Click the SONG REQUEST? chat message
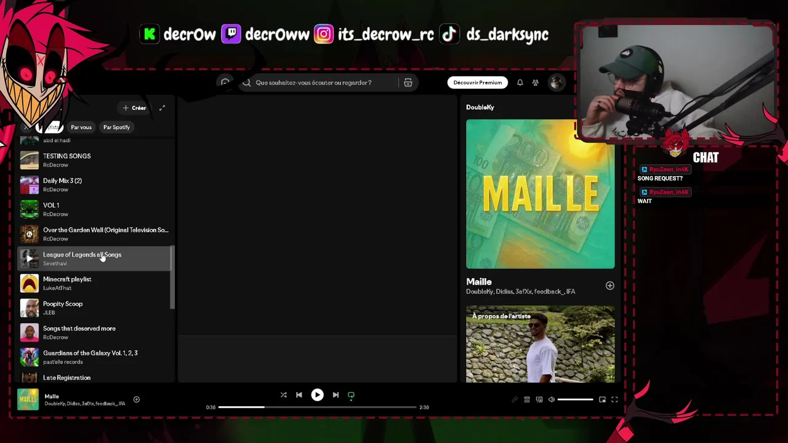 (660, 178)
